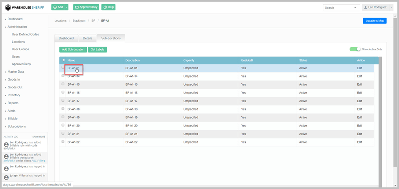Image resolution: width=399 pixels, height=189 pixels.
Task: Expand the Master Data sidebar section
Action: click(16, 72)
